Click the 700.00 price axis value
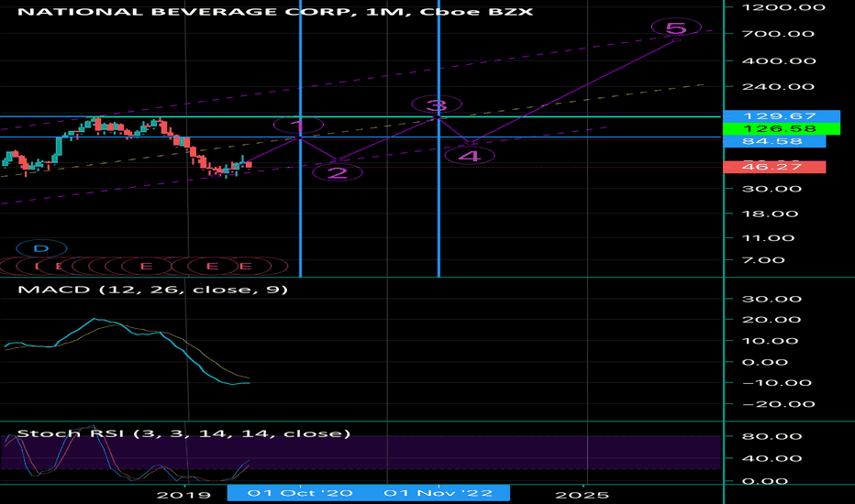Image resolution: width=855 pixels, height=504 pixels. coord(778,34)
